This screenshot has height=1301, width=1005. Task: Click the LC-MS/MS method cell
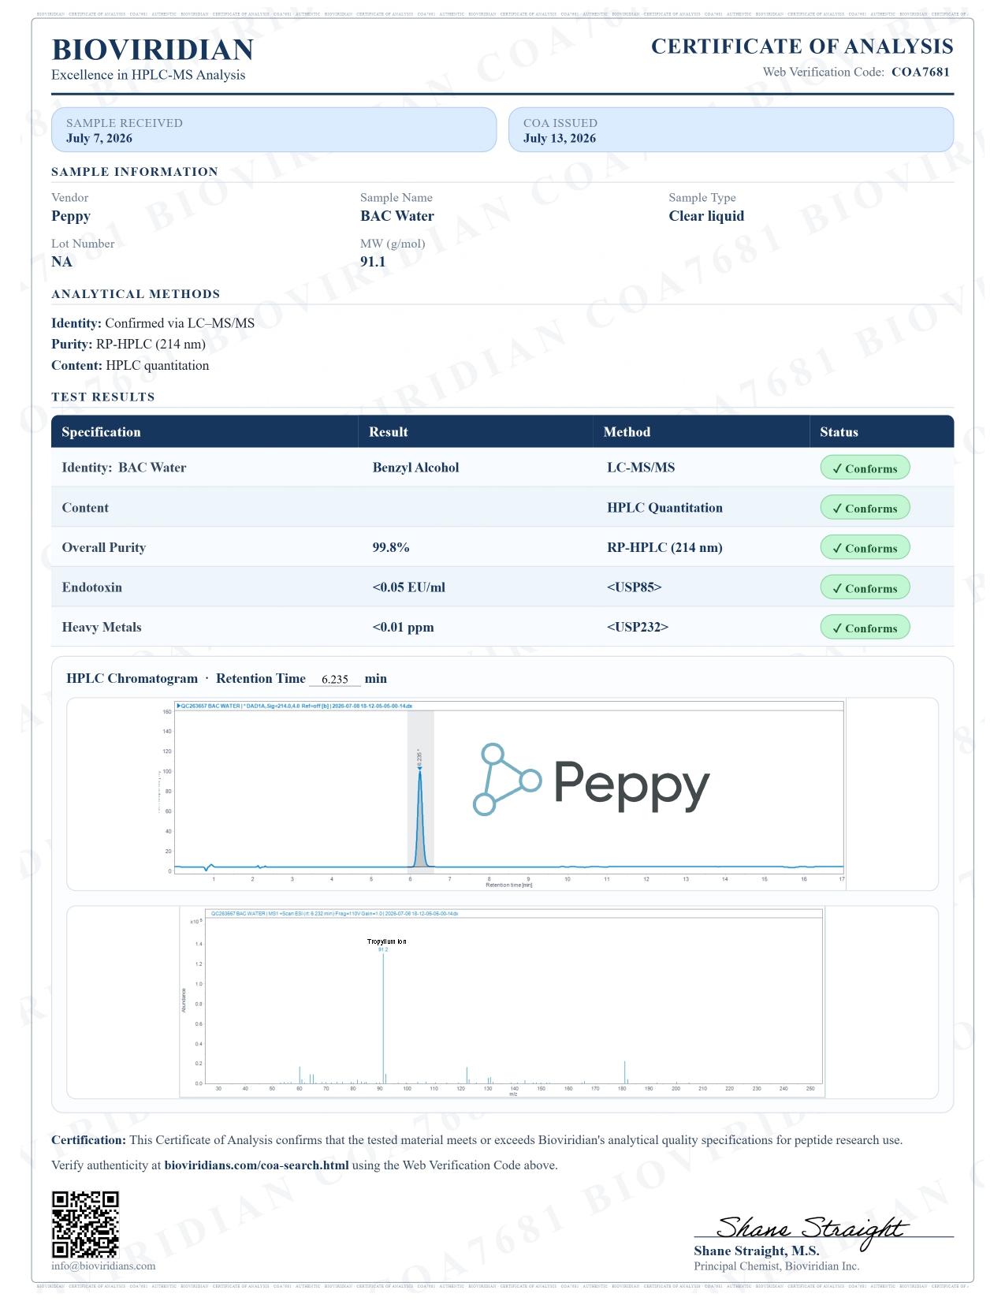641,468
